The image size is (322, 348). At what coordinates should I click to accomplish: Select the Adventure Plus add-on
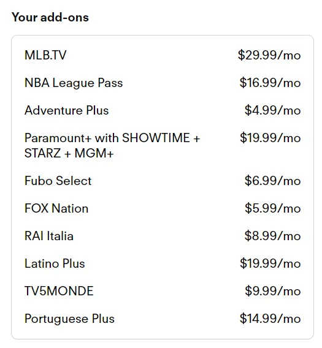[x=67, y=110]
